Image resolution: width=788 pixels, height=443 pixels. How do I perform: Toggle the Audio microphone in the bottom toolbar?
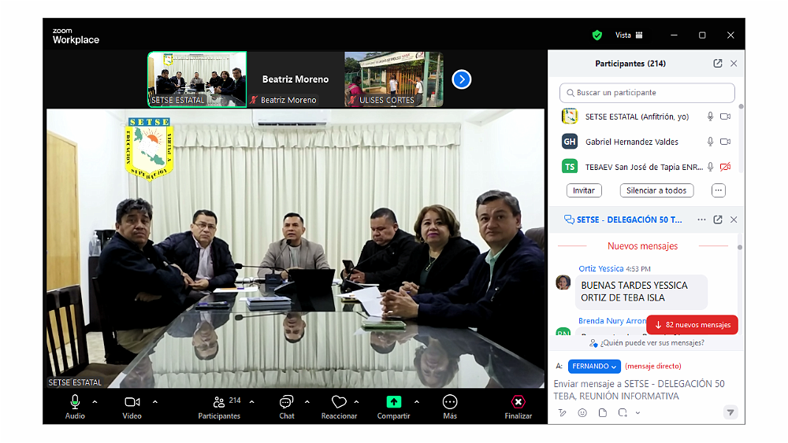coord(75,402)
